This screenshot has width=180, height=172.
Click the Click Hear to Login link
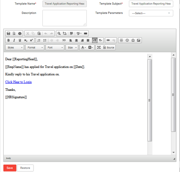pyautogui.click(x=18, y=82)
